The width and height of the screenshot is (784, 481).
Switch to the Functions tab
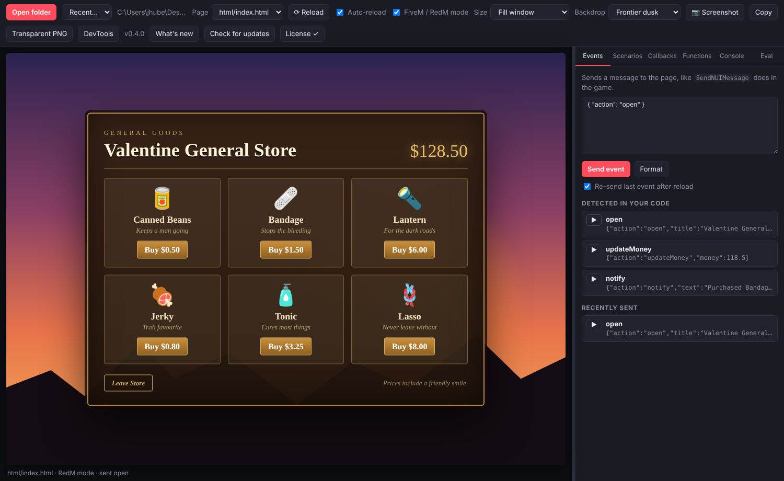pyautogui.click(x=697, y=56)
